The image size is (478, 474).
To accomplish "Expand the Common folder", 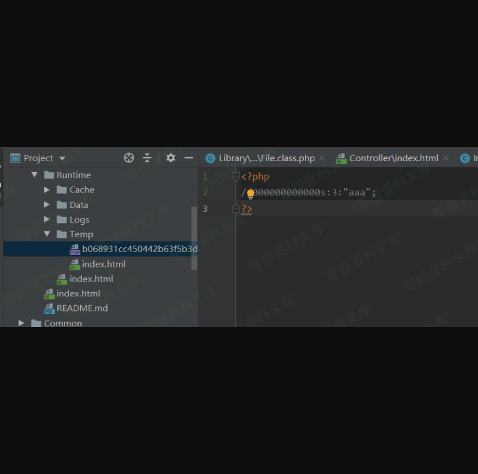I will 22,323.
